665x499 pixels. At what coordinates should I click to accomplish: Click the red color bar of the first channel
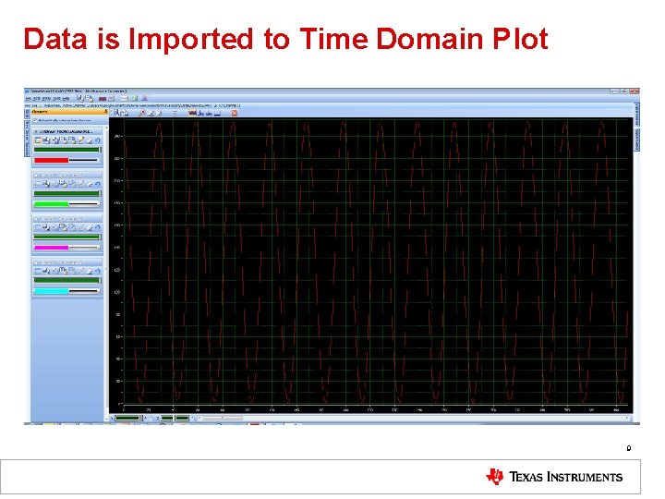pyautogui.click(x=52, y=161)
